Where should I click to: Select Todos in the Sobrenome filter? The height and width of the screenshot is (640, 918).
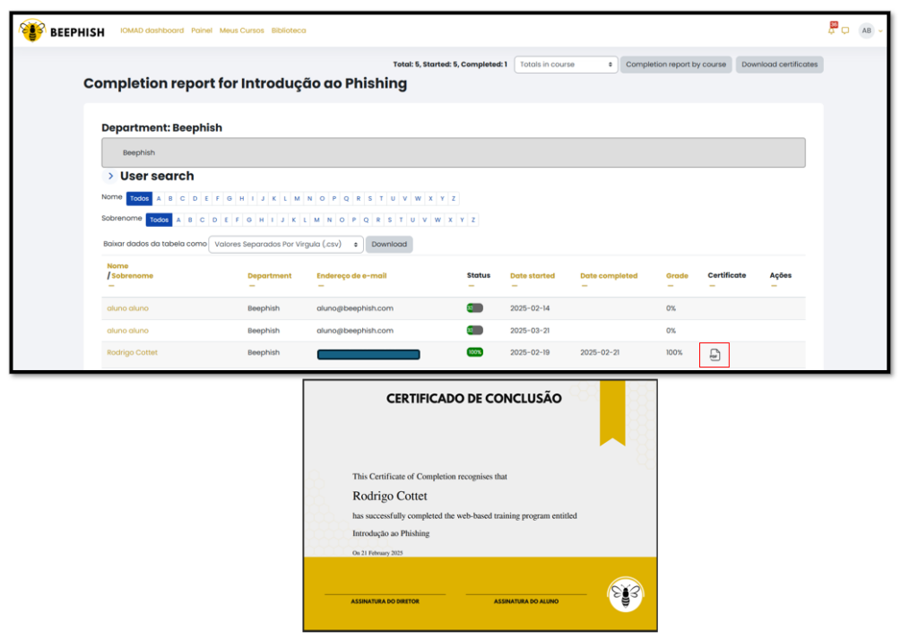pos(159,220)
